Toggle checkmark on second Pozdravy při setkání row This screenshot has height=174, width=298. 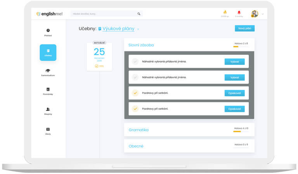click(135, 109)
